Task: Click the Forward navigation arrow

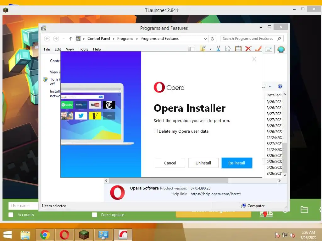Action: [56, 39]
